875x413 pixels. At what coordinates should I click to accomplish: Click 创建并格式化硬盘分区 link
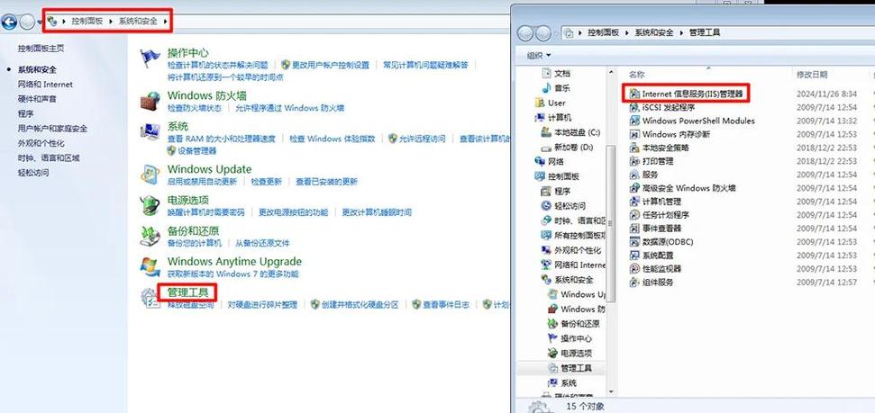pyautogui.click(x=360, y=305)
